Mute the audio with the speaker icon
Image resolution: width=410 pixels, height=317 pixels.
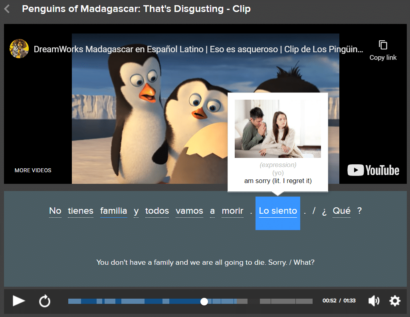pyautogui.click(x=374, y=301)
